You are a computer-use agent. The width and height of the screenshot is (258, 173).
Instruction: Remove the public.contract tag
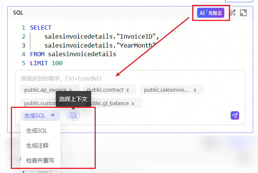(x=128, y=90)
